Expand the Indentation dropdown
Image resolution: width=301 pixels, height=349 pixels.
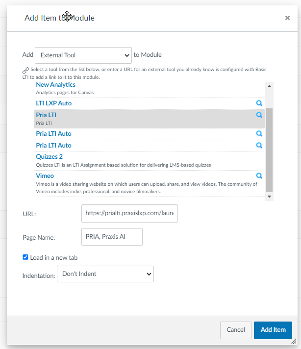coord(105,274)
